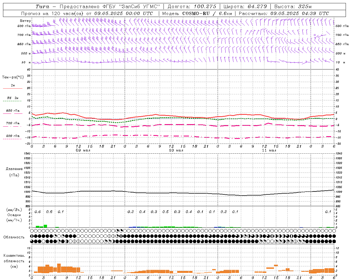Click the dashed legend line under "Td 2м"
This screenshot has width=350, height=280.
tap(13, 101)
